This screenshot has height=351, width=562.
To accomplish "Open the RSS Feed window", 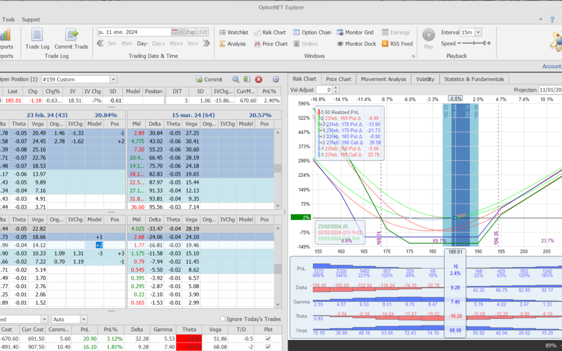I will click(397, 44).
